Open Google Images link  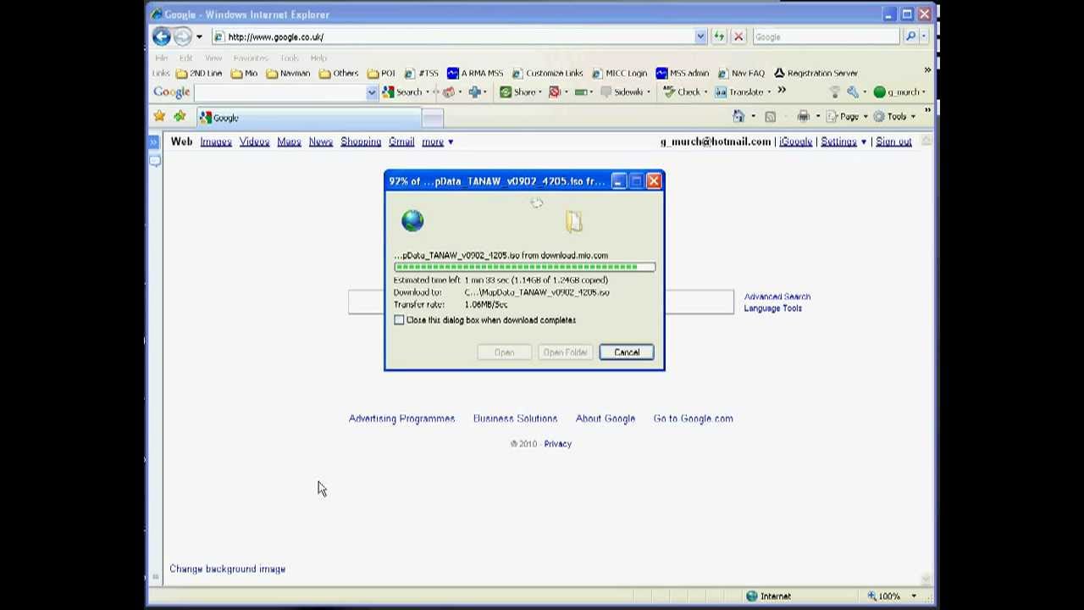(216, 141)
